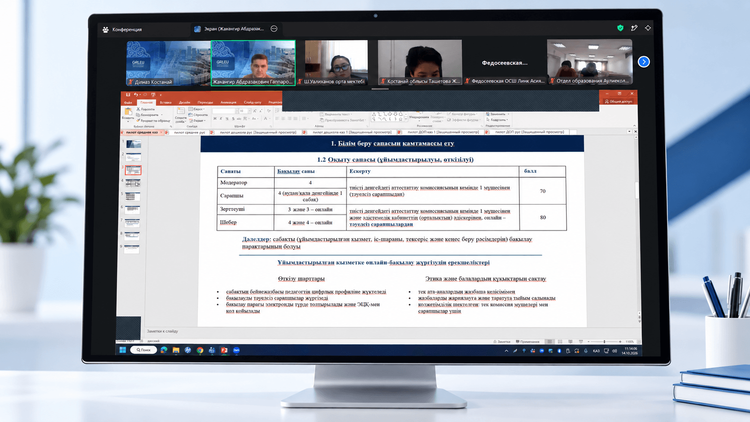Switch to the 'пилот среднее рус' document tab
Screen dimensions: 750x422
click(x=189, y=132)
